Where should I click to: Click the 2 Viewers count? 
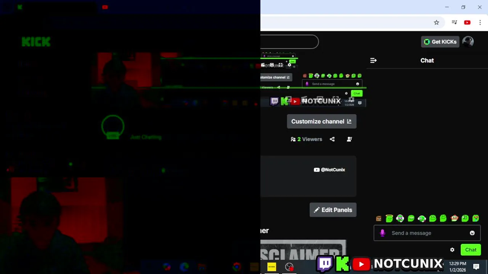coord(306,139)
